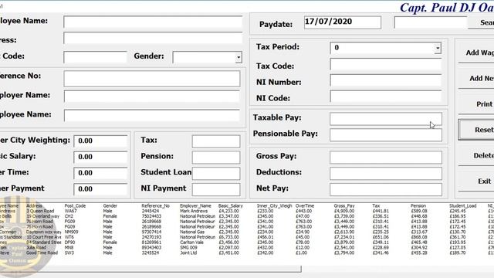Image resolution: width=494 pixels, height=278 pixels.
Task: Click the Pension column header in the table
Action: (x=418, y=206)
